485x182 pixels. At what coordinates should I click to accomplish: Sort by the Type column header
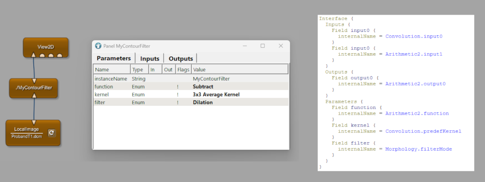(x=139, y=70)
